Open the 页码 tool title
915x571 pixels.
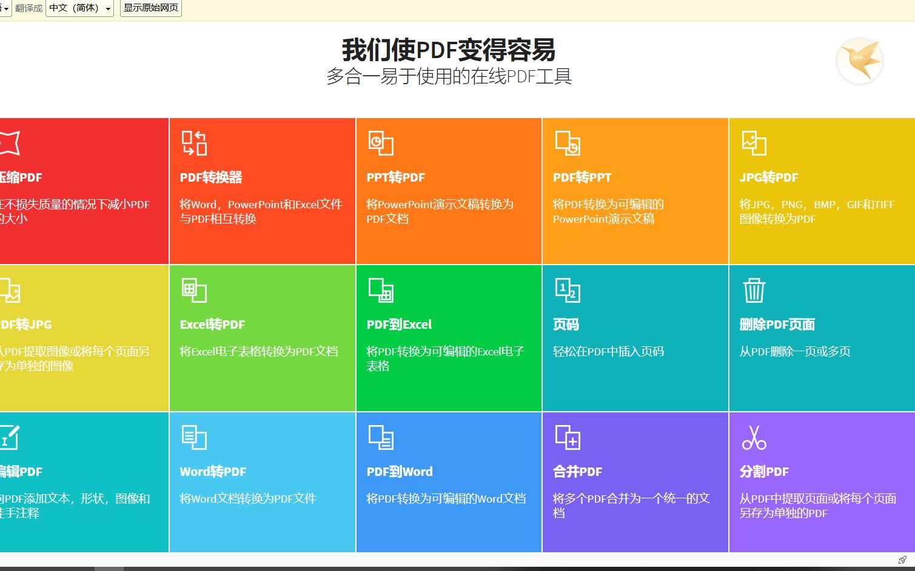566,325
